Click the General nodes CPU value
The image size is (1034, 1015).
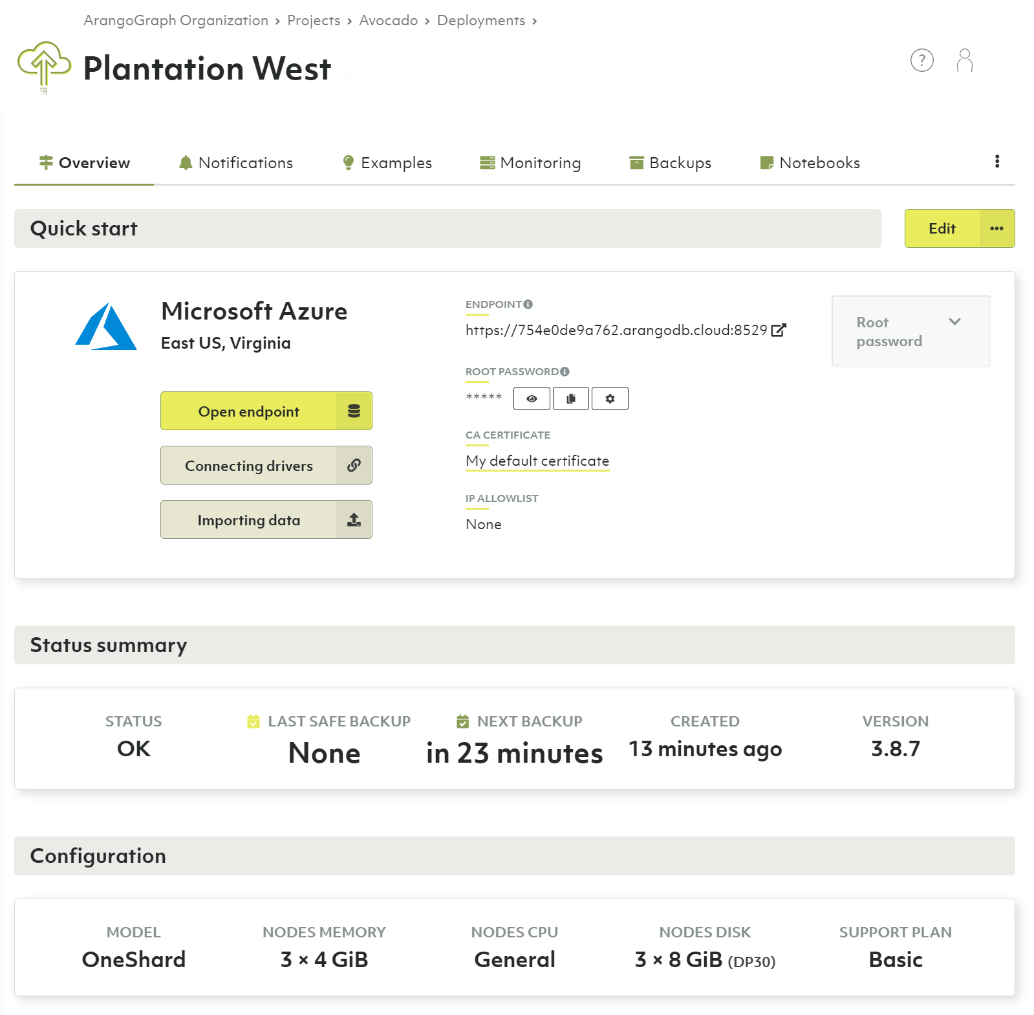[x=515, y=959]
